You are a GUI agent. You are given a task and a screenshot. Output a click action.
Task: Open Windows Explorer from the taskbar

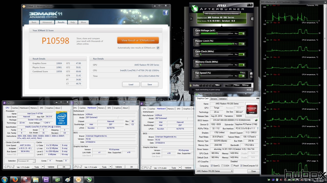(x=36, y=180)
